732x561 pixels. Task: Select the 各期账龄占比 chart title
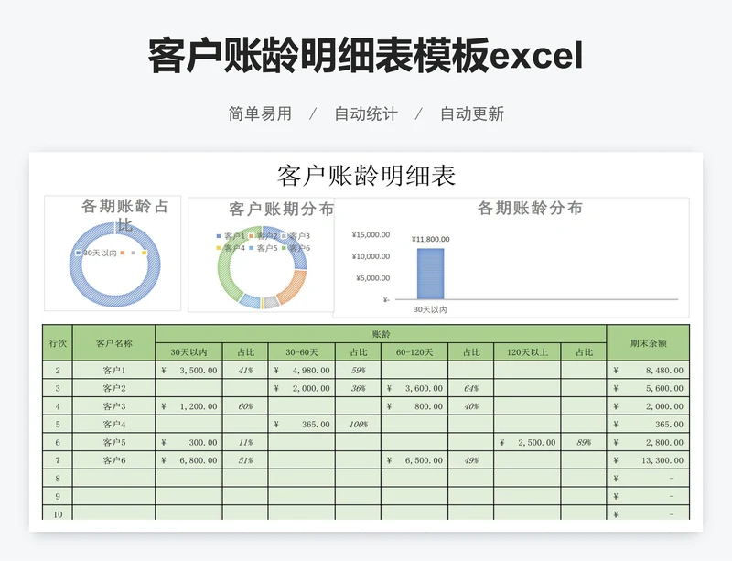pos(124,214)
